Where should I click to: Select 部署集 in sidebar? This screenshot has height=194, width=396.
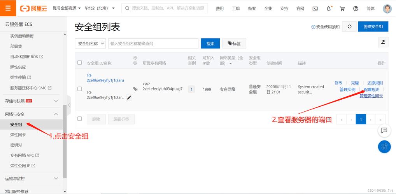pyautogui.click(x=16, y=46)
